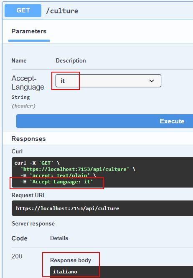Click the 'Response body' label
Screen dimensions: 193x278
(x=71, y=260)
